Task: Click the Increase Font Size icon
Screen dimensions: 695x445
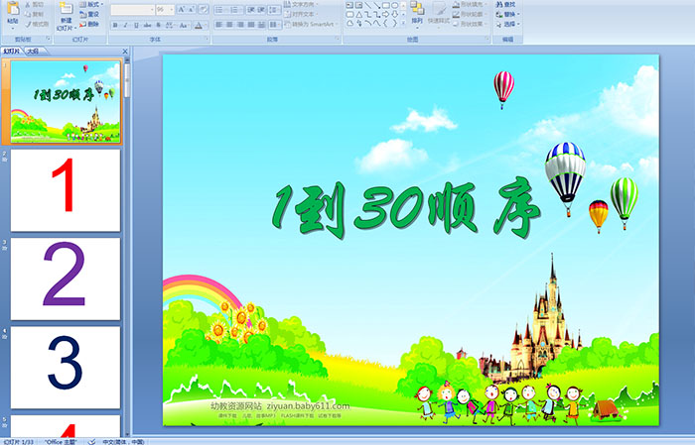Action: point(181,10)
